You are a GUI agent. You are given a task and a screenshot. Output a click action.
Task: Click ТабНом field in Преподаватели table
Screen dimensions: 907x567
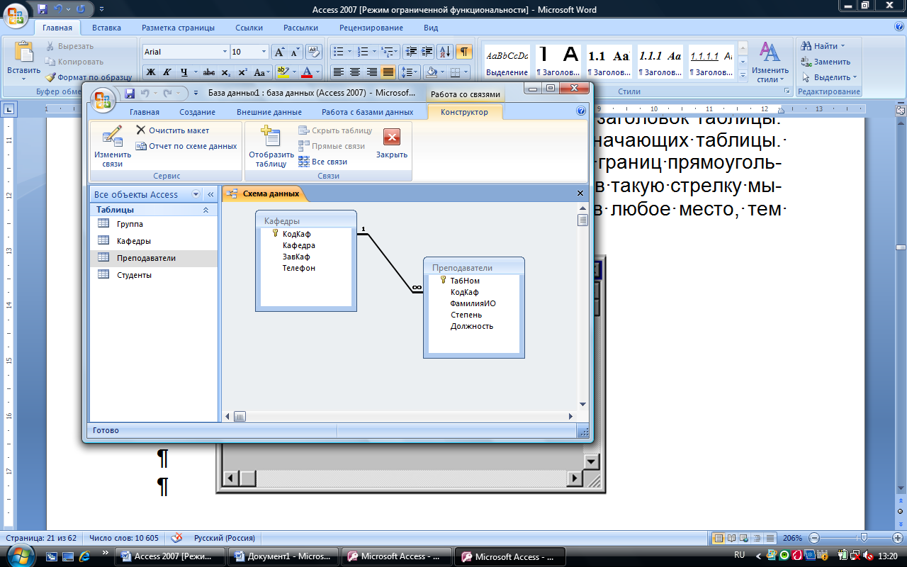pyautogui.click(x=465, y=281)
